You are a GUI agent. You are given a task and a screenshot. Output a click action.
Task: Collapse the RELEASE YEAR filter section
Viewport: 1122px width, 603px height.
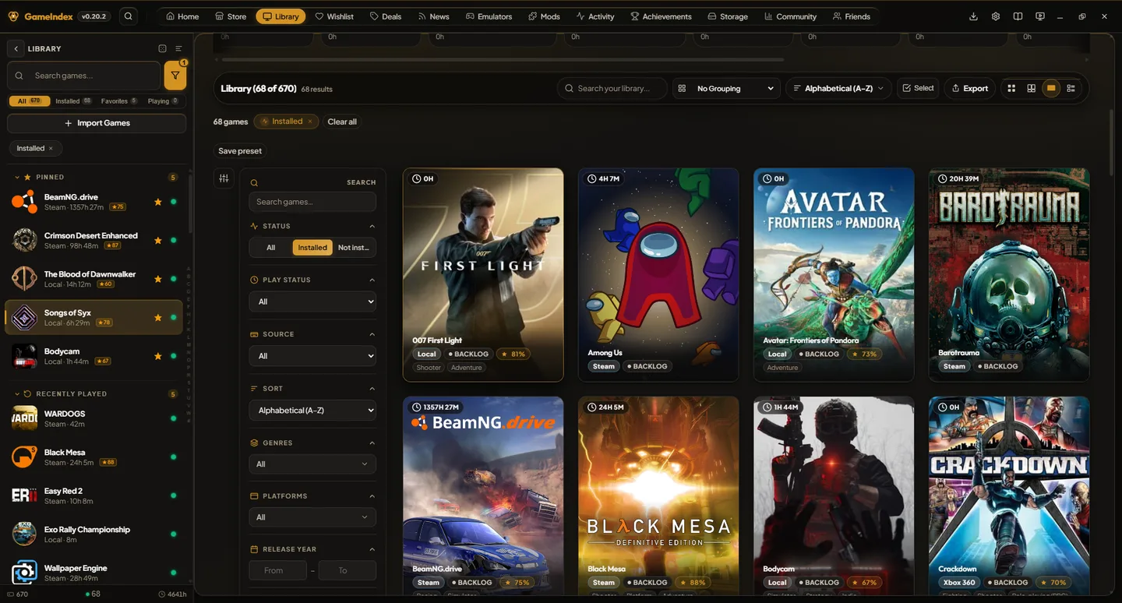[372, 549]
